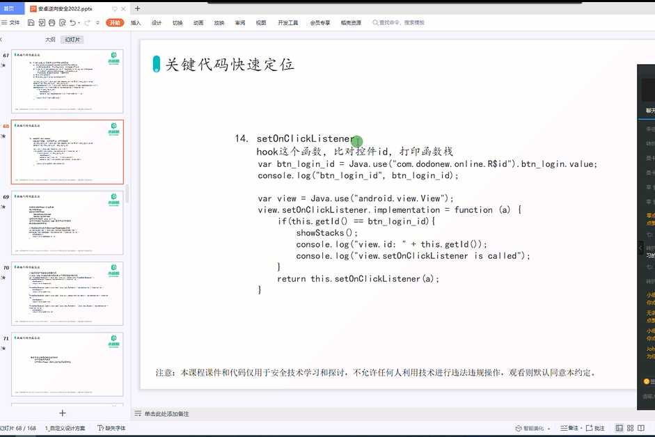The image size is (655, 437).
Task: Switch to the 插入 ribbon tab
Action: [x=136, y=22]
